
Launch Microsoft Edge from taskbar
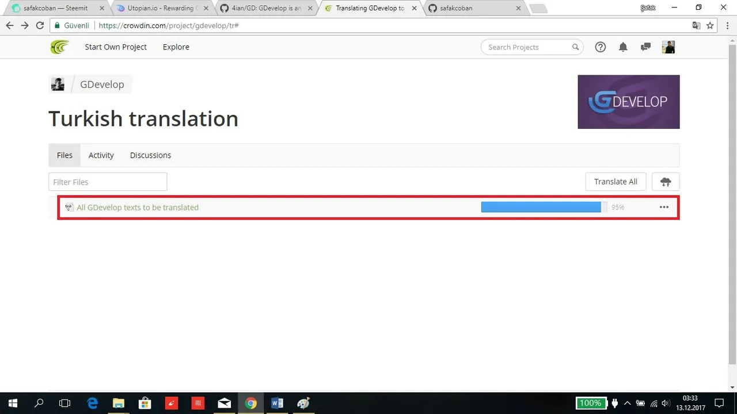pyautogui.click(x=92, y=403)
